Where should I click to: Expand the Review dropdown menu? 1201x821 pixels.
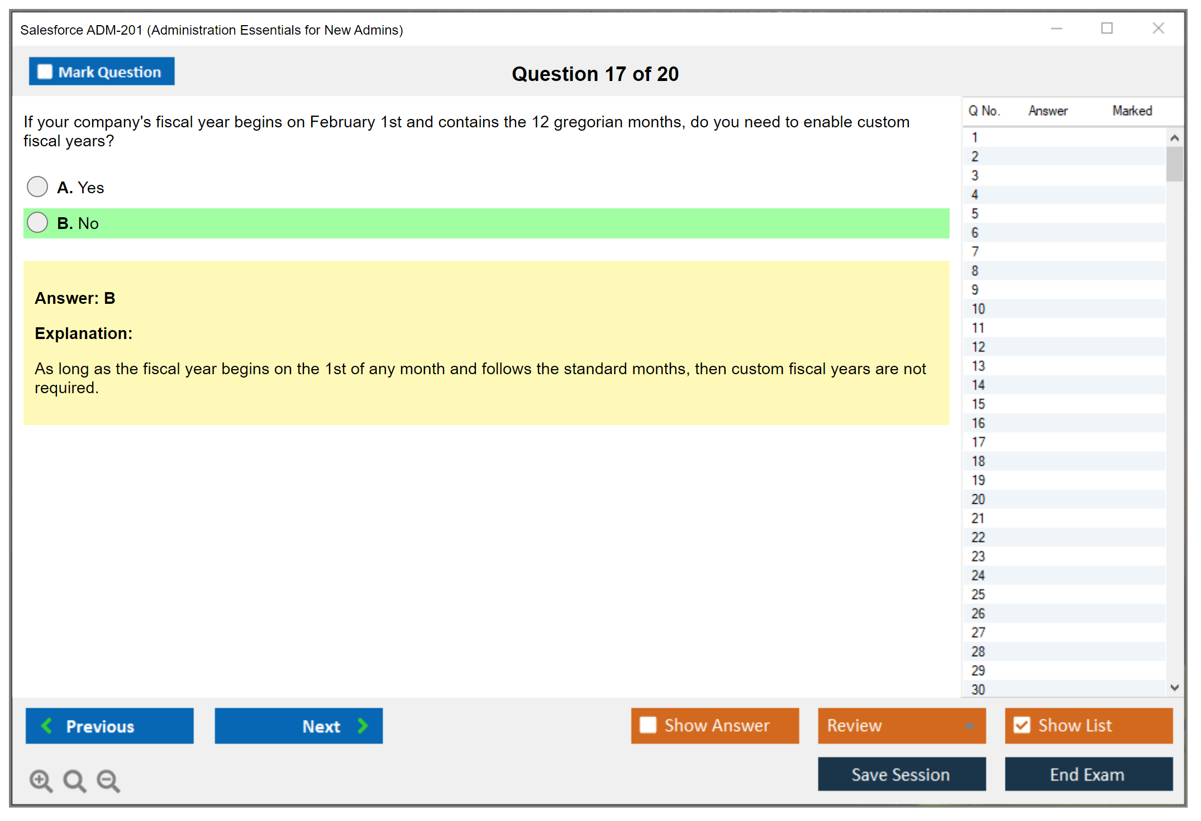[969, 725]
